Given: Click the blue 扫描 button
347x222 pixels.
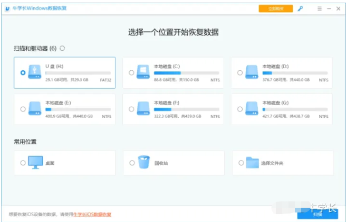Looking at the screenshot, I should pyautogui.click(x=317, y=215).
